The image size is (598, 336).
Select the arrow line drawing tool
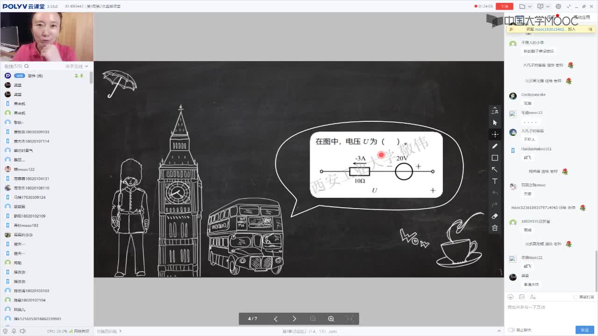click(x=495, y=169)
